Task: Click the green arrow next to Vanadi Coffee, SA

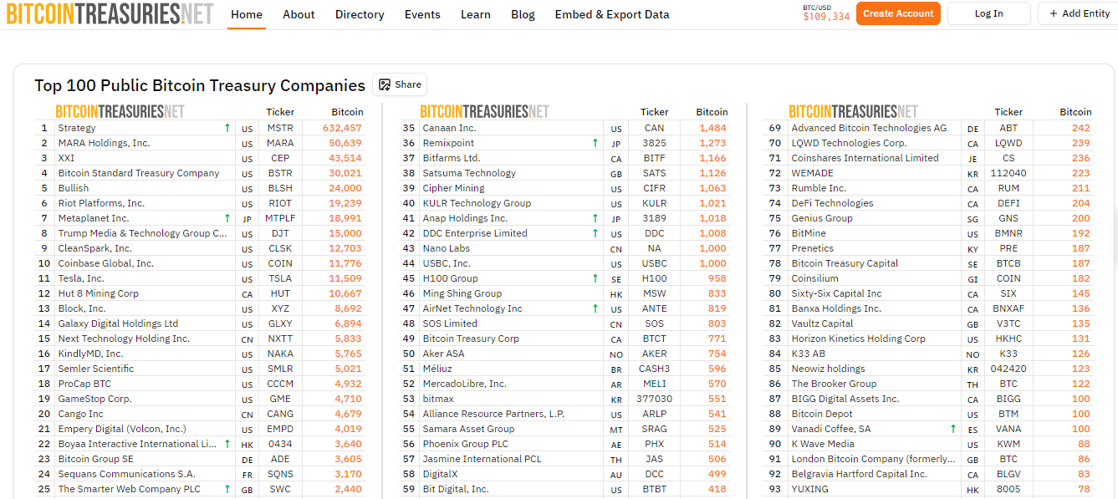Action: (952, 429)
